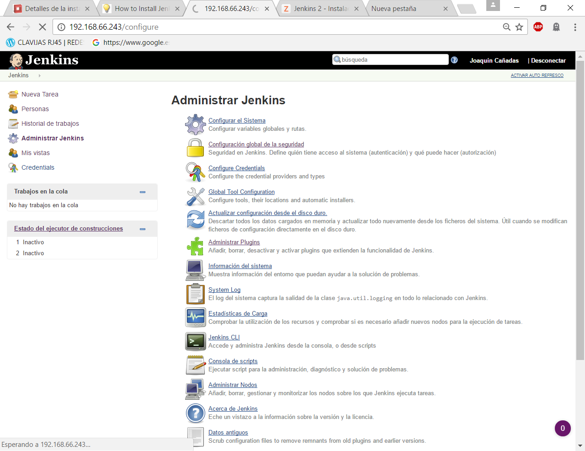
Task: Bookmark this page with the star icon
Action: [519, 27]
